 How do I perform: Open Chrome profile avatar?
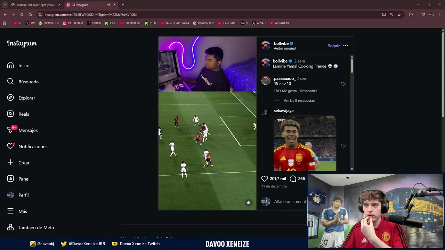(431, 15)
